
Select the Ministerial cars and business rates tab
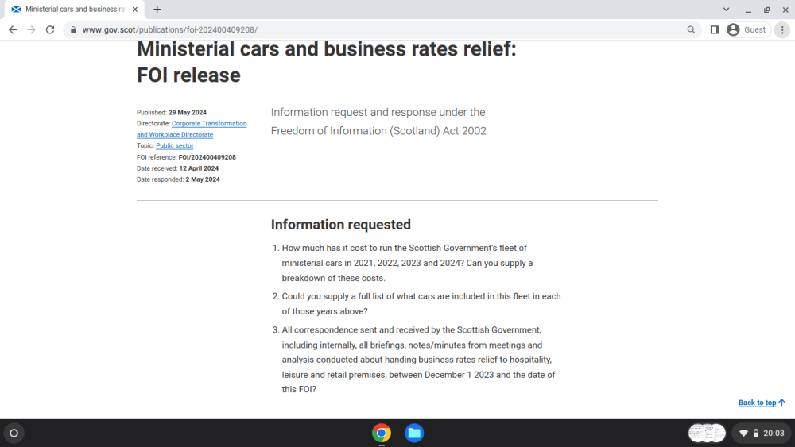[74, 9]
